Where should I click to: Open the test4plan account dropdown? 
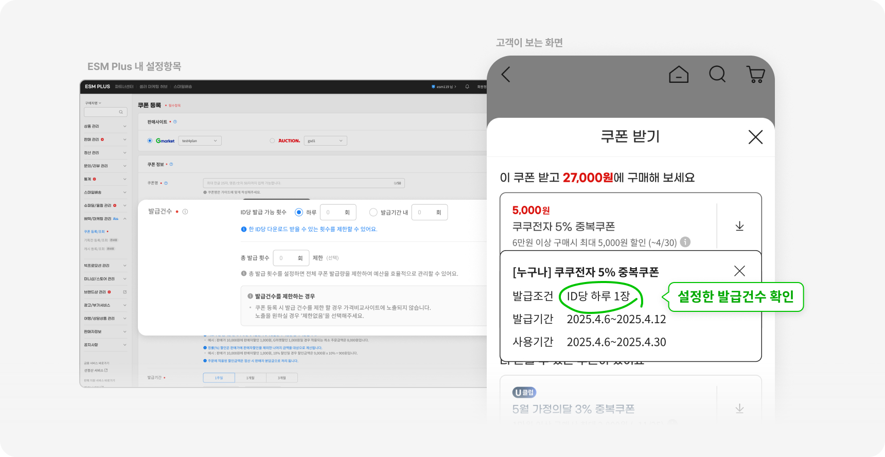click(200, 140)
